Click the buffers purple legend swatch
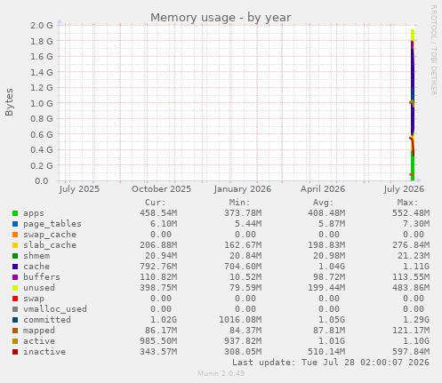The height and width of the screenshot is (383, 442). click(15, 277)
